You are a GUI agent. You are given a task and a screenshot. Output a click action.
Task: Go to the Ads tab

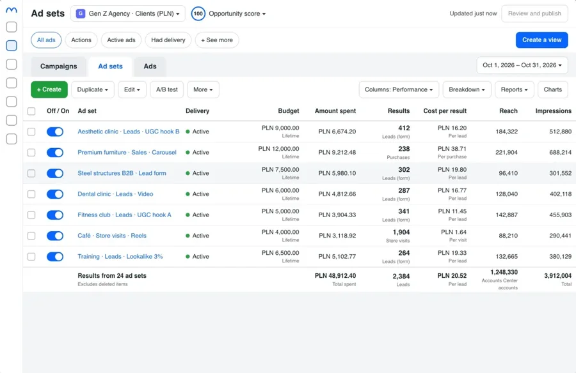[x=150, y=66]
